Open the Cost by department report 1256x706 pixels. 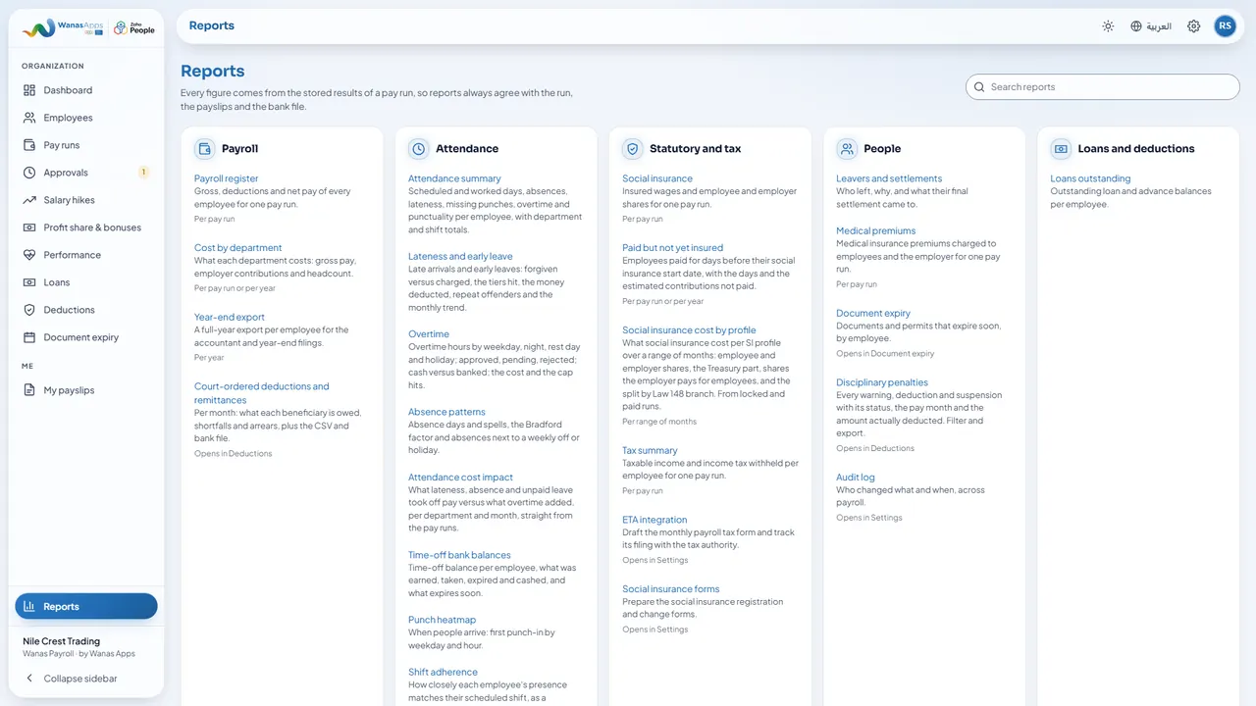pos(237,248)
